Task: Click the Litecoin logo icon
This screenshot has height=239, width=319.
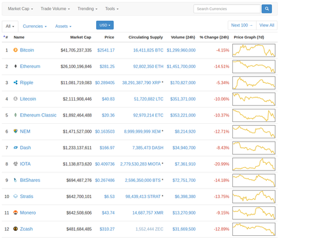Action: (16, 99)
